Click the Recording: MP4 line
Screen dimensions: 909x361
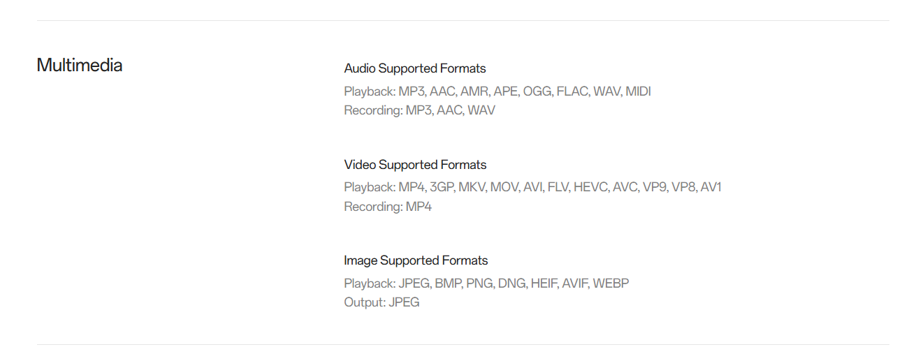(x=388, y=207)
